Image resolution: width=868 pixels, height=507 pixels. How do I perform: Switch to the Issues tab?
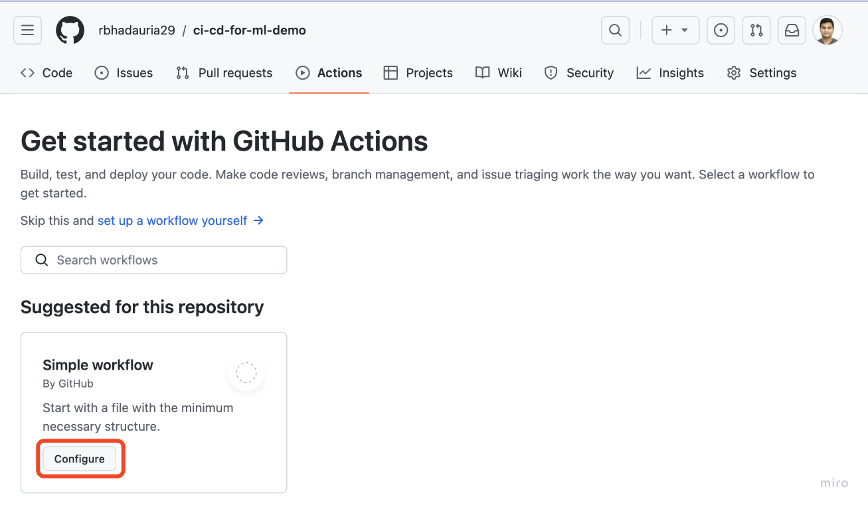coord(124,73)
